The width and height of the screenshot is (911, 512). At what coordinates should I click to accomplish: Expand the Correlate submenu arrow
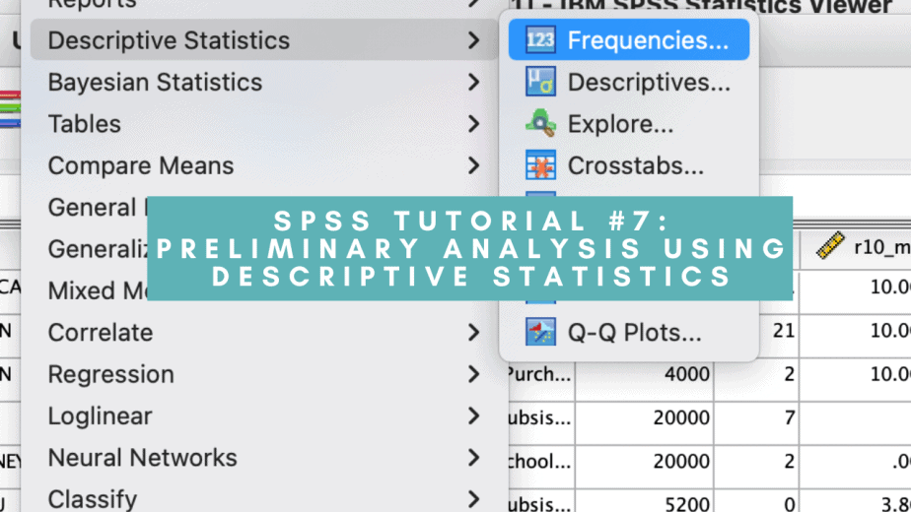474,332
